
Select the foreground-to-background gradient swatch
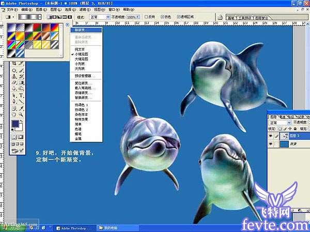click(x=11, y=28)
